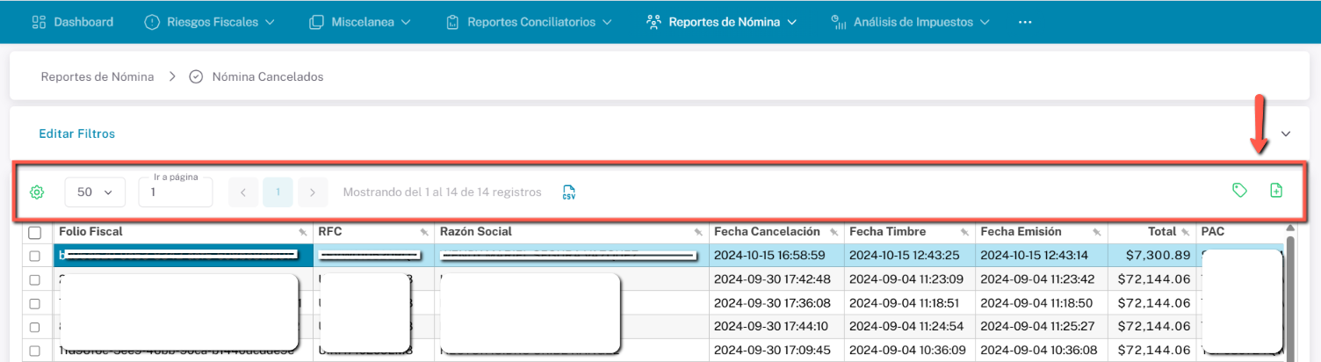Screen dimensions: 1321x362
Task: Go to Reportes de Nómina breadcrumb
Action: (x=97, y=77)
